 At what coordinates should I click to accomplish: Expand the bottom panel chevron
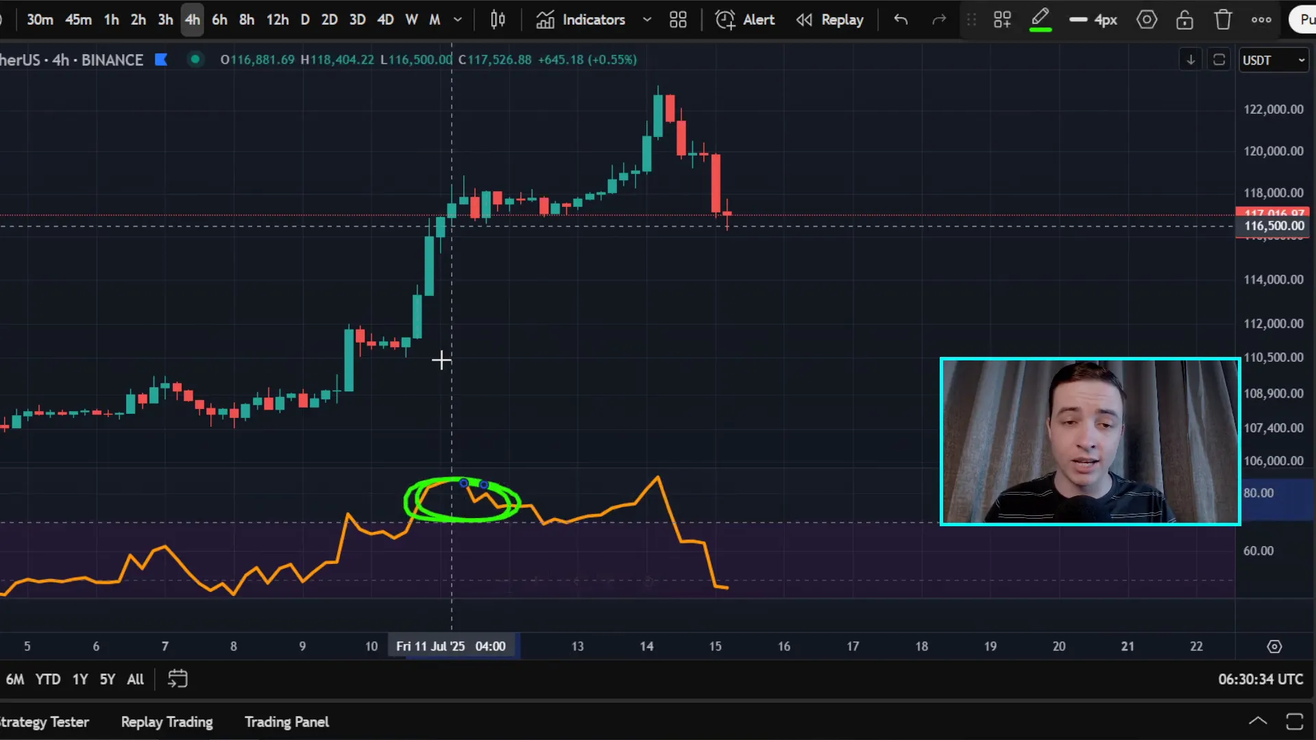[x=1258, y=721]
